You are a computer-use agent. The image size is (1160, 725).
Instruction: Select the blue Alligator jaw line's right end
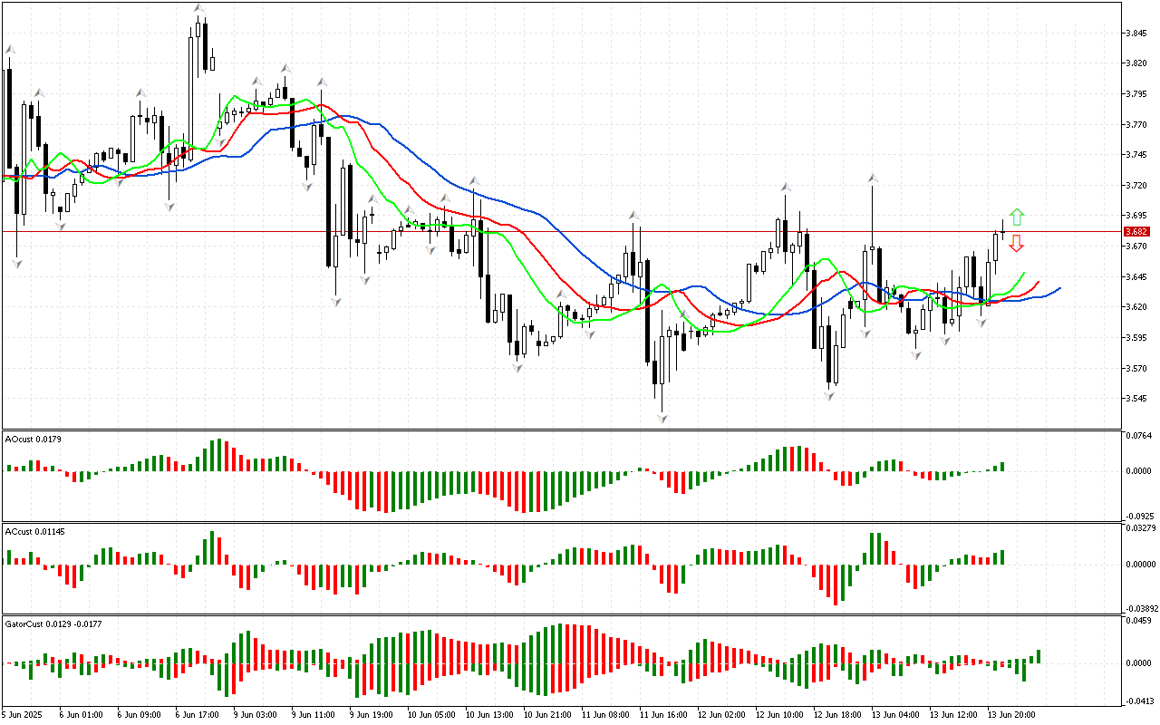pyautogui.click(x=1059, y=288)
